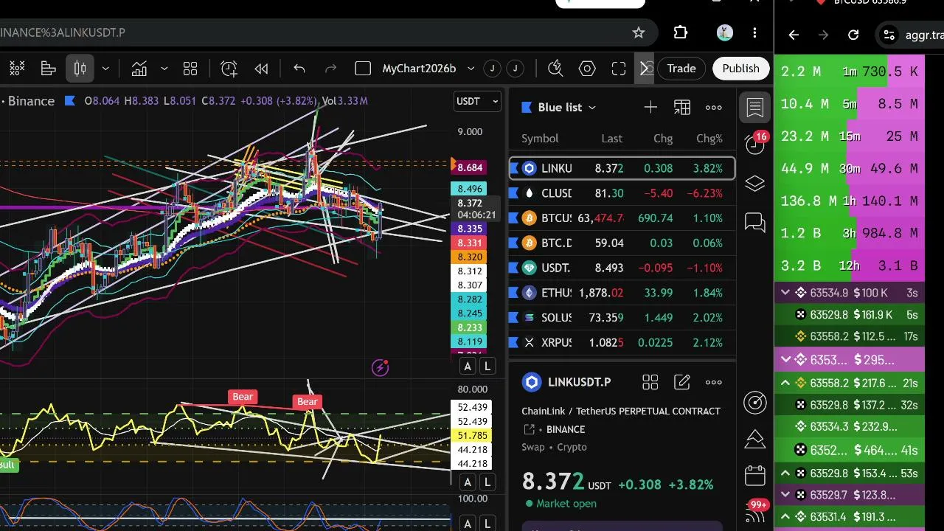
Task: Open watchlist advanced view table icon
Action: coord(682,108)
